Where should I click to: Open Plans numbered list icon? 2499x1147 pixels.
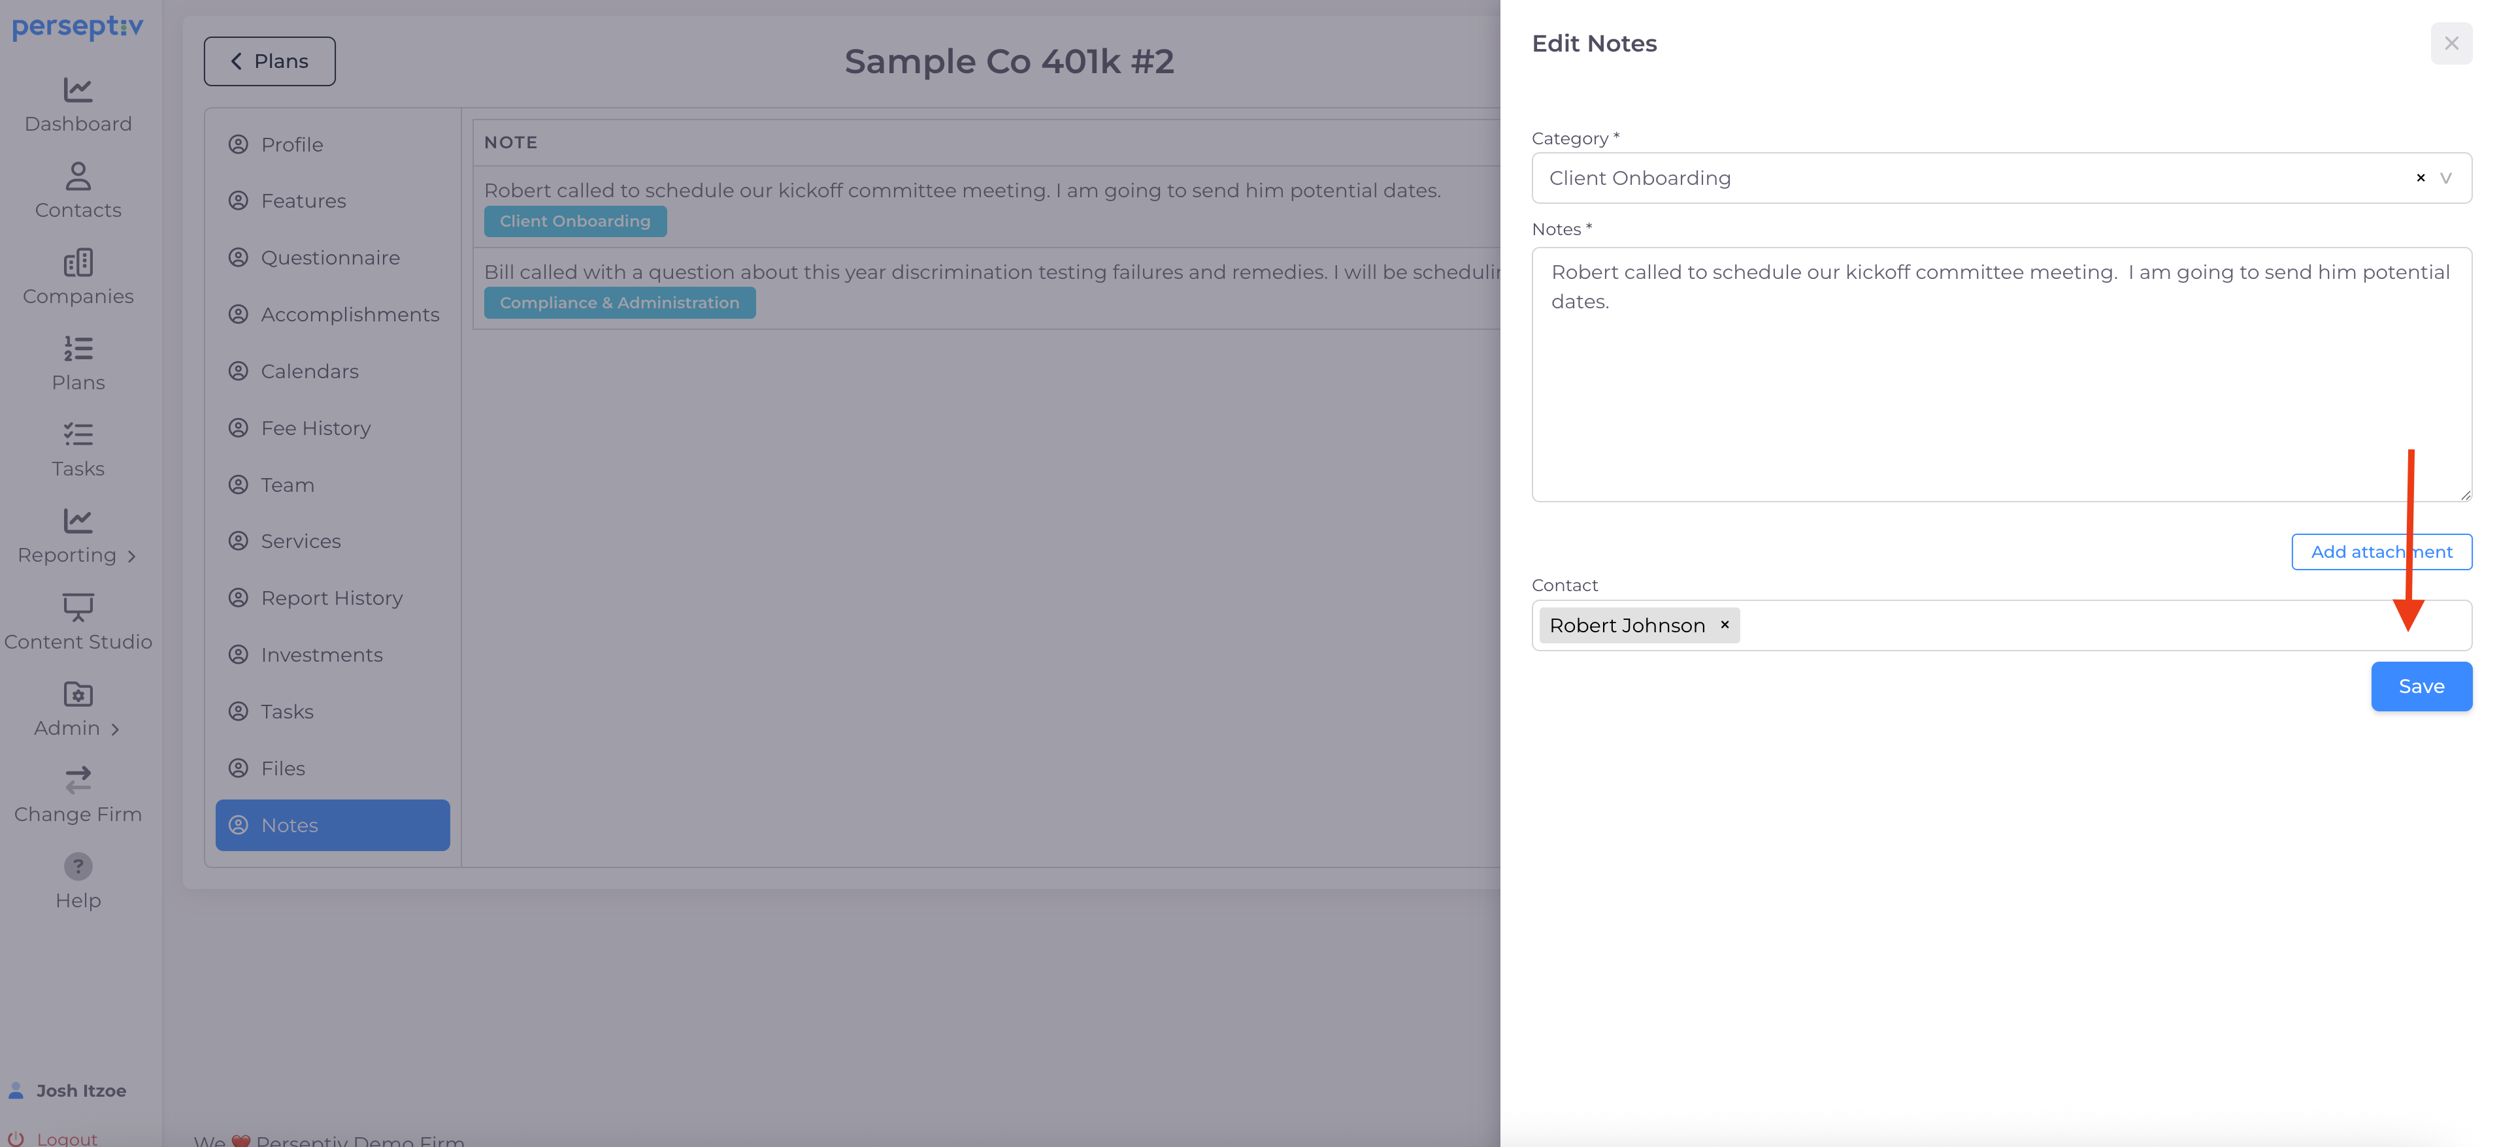[78, 349]
